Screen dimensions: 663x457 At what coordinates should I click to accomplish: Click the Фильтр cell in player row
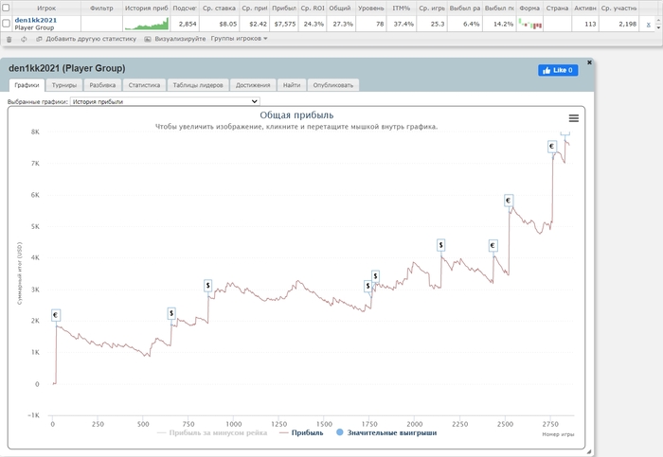point(101,24)
